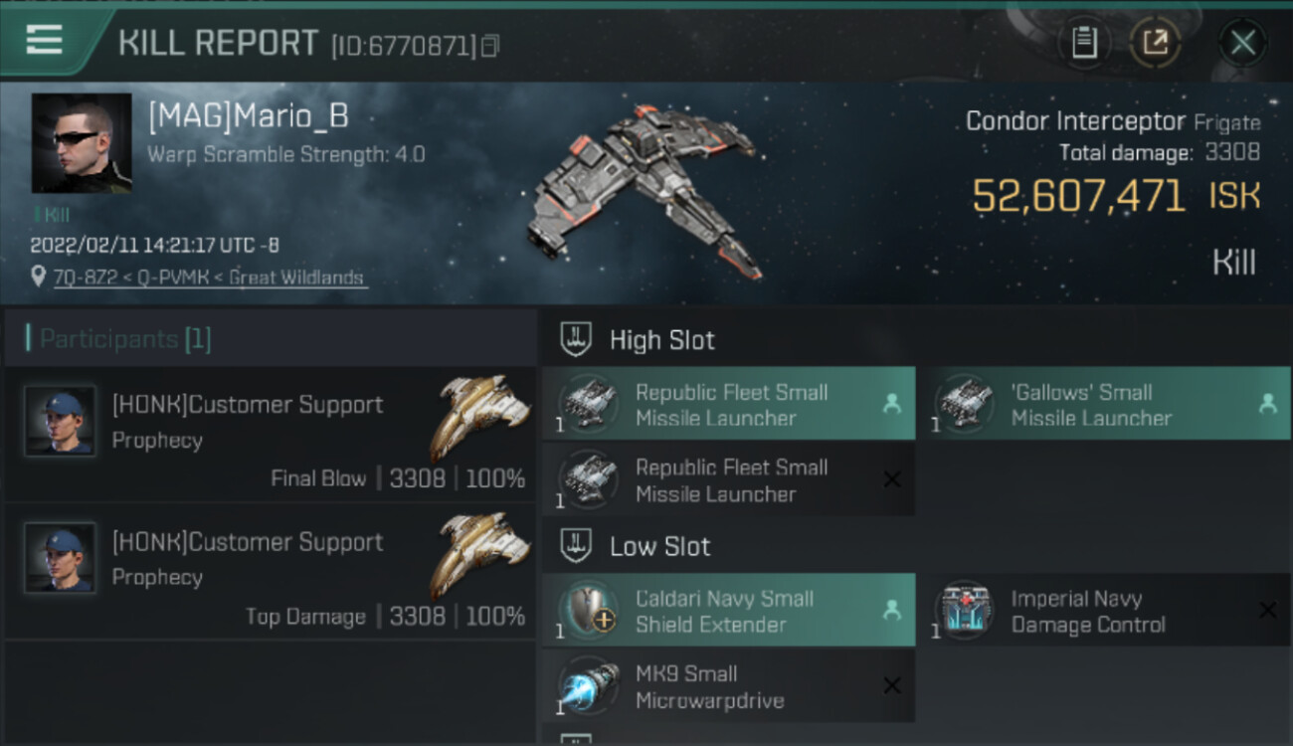
Task: Click the Low Slot section header
Action: 659,546
